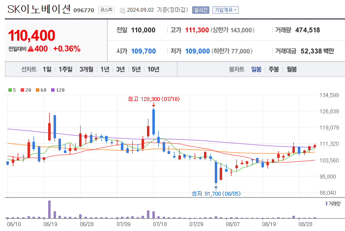Click the 거래대금 value 52,338 백만
Viewport: 345px width, 231px height.
[x=317, y=51]
